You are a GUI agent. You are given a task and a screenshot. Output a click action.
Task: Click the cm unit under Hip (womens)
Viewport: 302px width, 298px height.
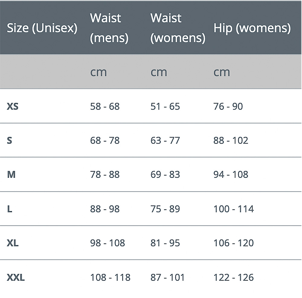click(222, 73)
